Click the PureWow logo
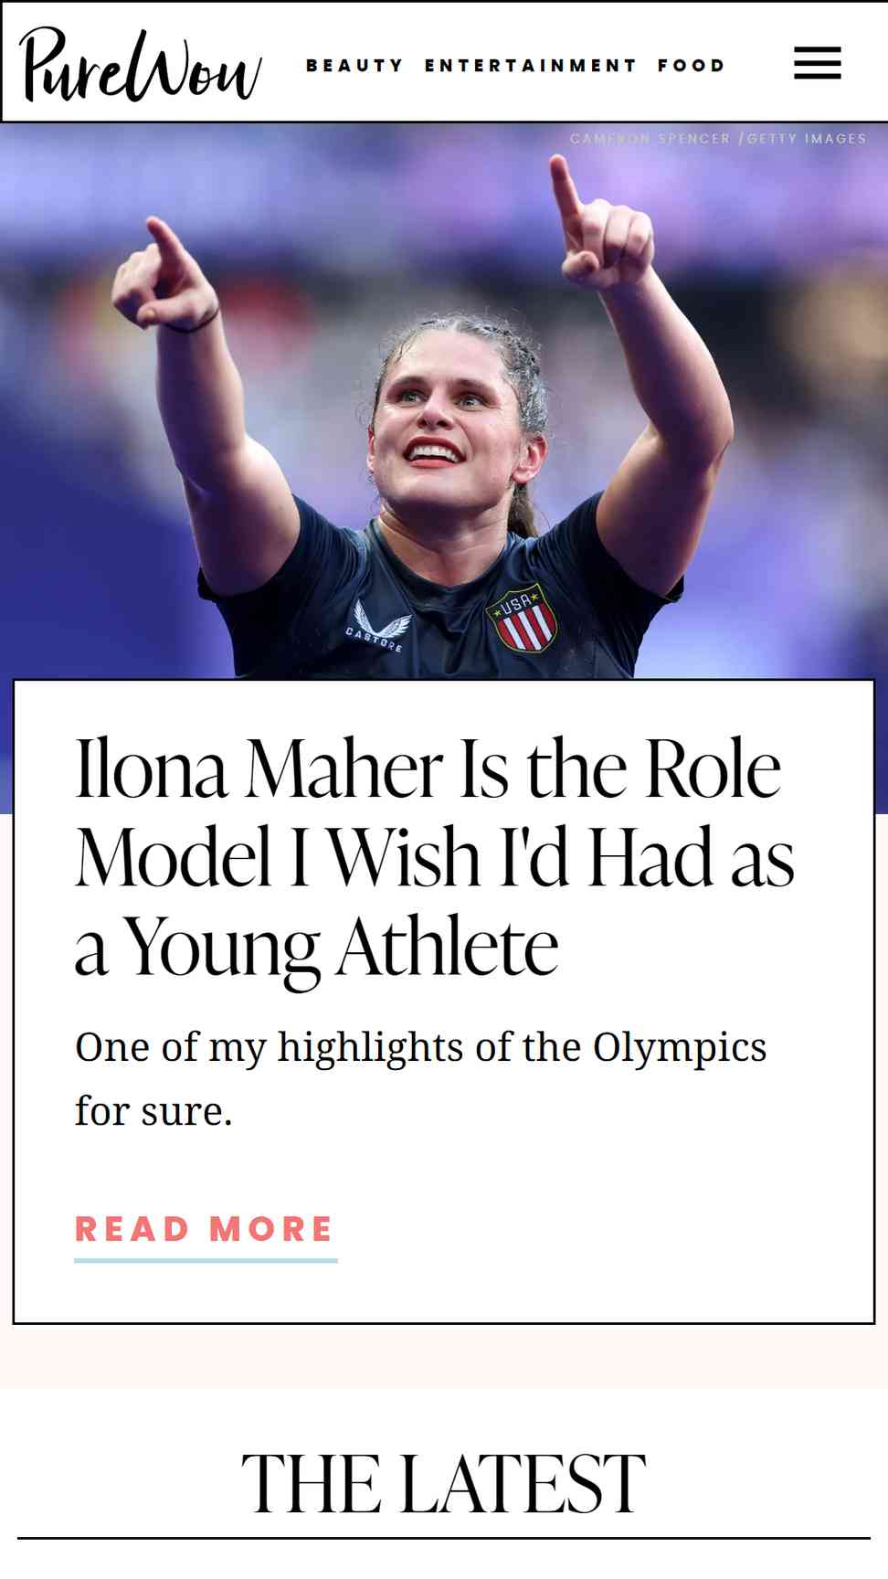Viewport: 888px width, 1579px height. pyautogui.click(x=141, y=64)
